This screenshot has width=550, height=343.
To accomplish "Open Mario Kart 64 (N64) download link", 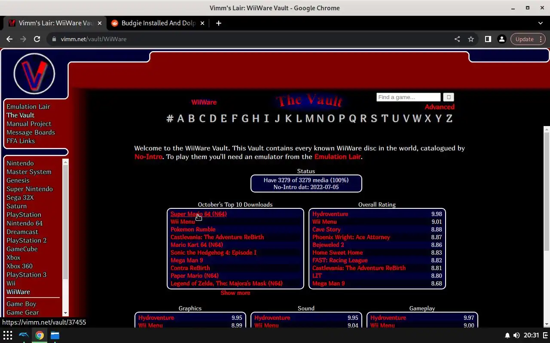I will tap(197, 245).
